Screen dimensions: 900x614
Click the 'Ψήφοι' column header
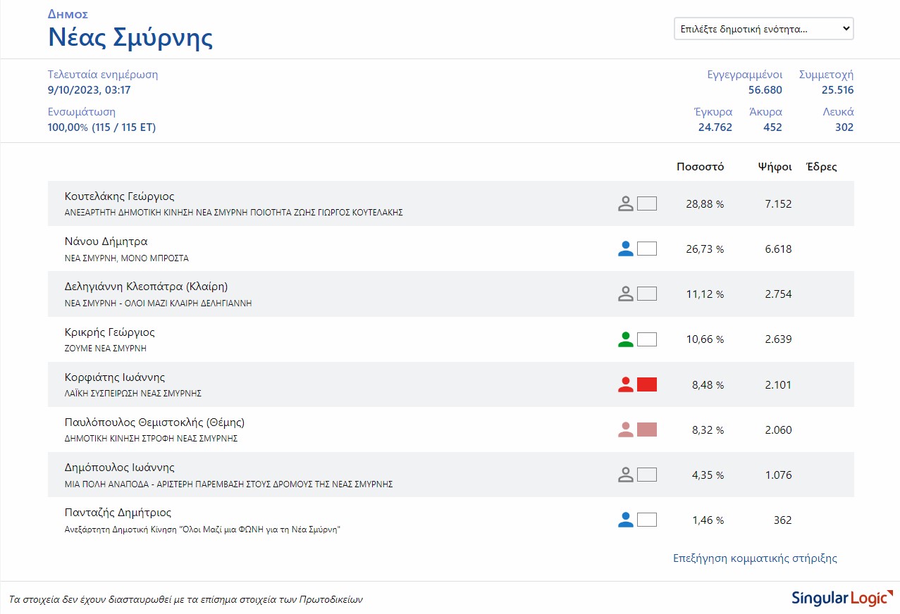(775, 167)
